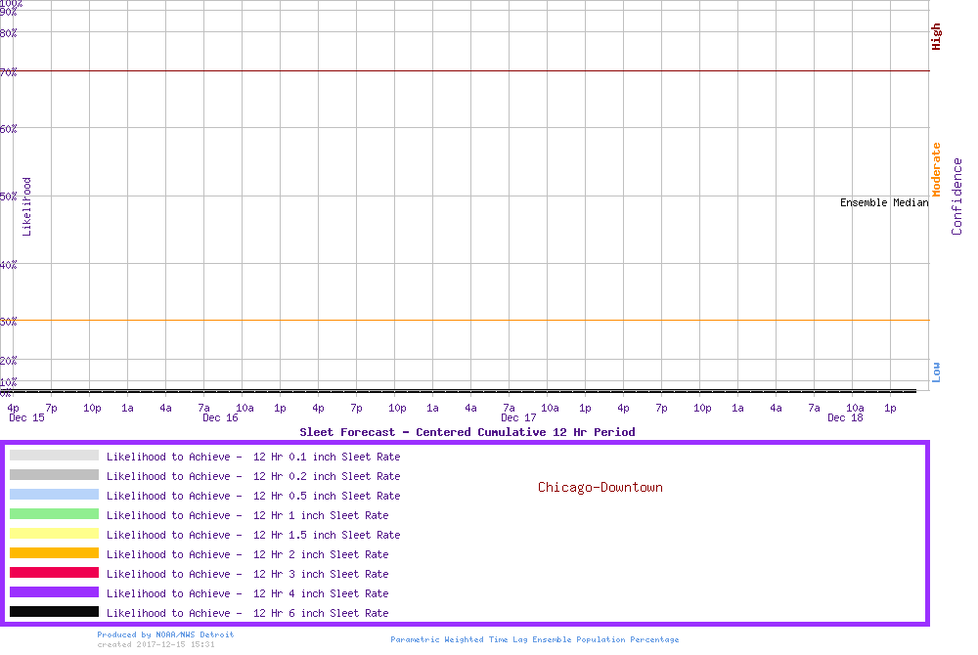Click the Produced by NOAA/NWS Detroit text
Screen dimensions: 978x655
click(165, 634)
